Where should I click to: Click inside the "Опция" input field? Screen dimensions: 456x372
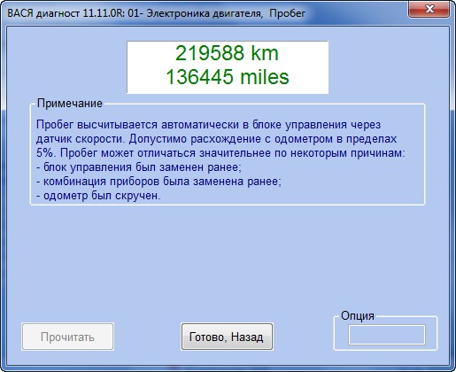tap(387, 335)
